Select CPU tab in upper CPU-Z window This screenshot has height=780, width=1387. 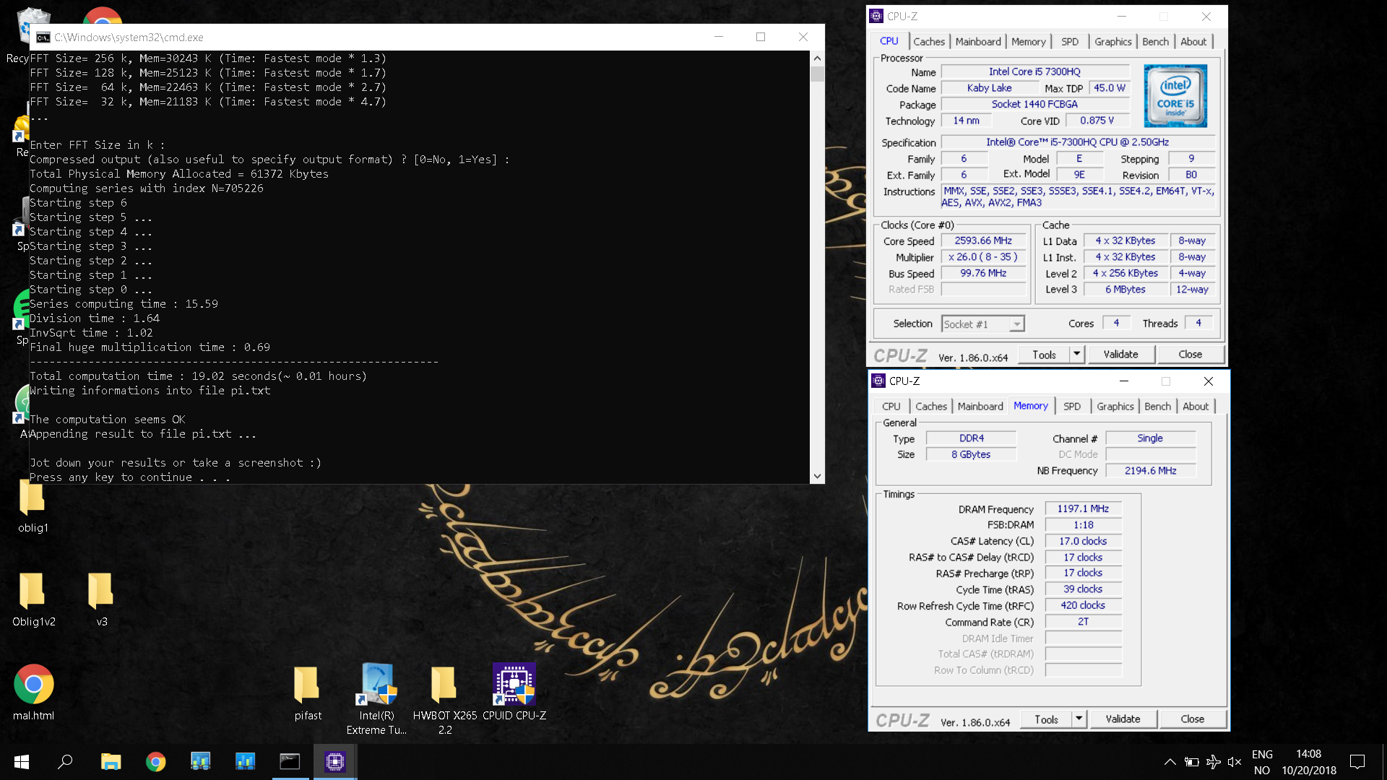point(889,41)
